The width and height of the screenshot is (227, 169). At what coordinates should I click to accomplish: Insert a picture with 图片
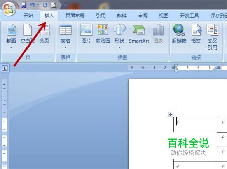[86, 34]
